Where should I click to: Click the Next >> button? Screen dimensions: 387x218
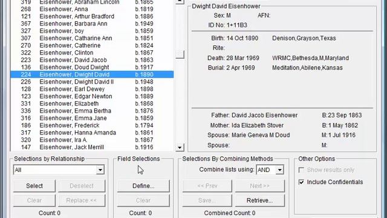(259, 186)
